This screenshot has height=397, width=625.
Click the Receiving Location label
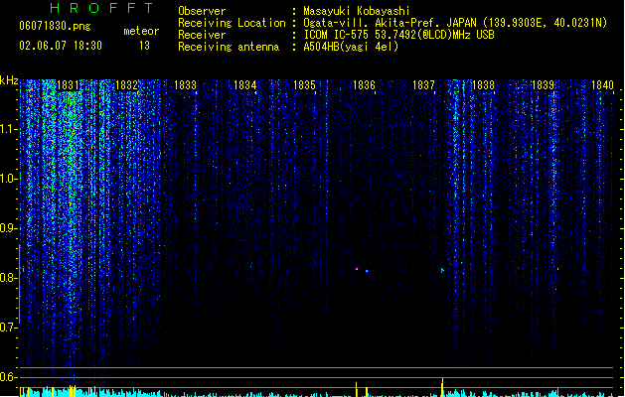(x=232, y=23)
